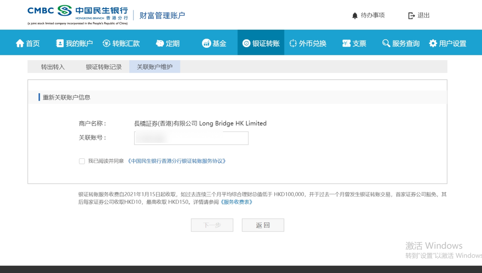
Task: Open the 用户设置 menu
Action: (x=448, y=43)
